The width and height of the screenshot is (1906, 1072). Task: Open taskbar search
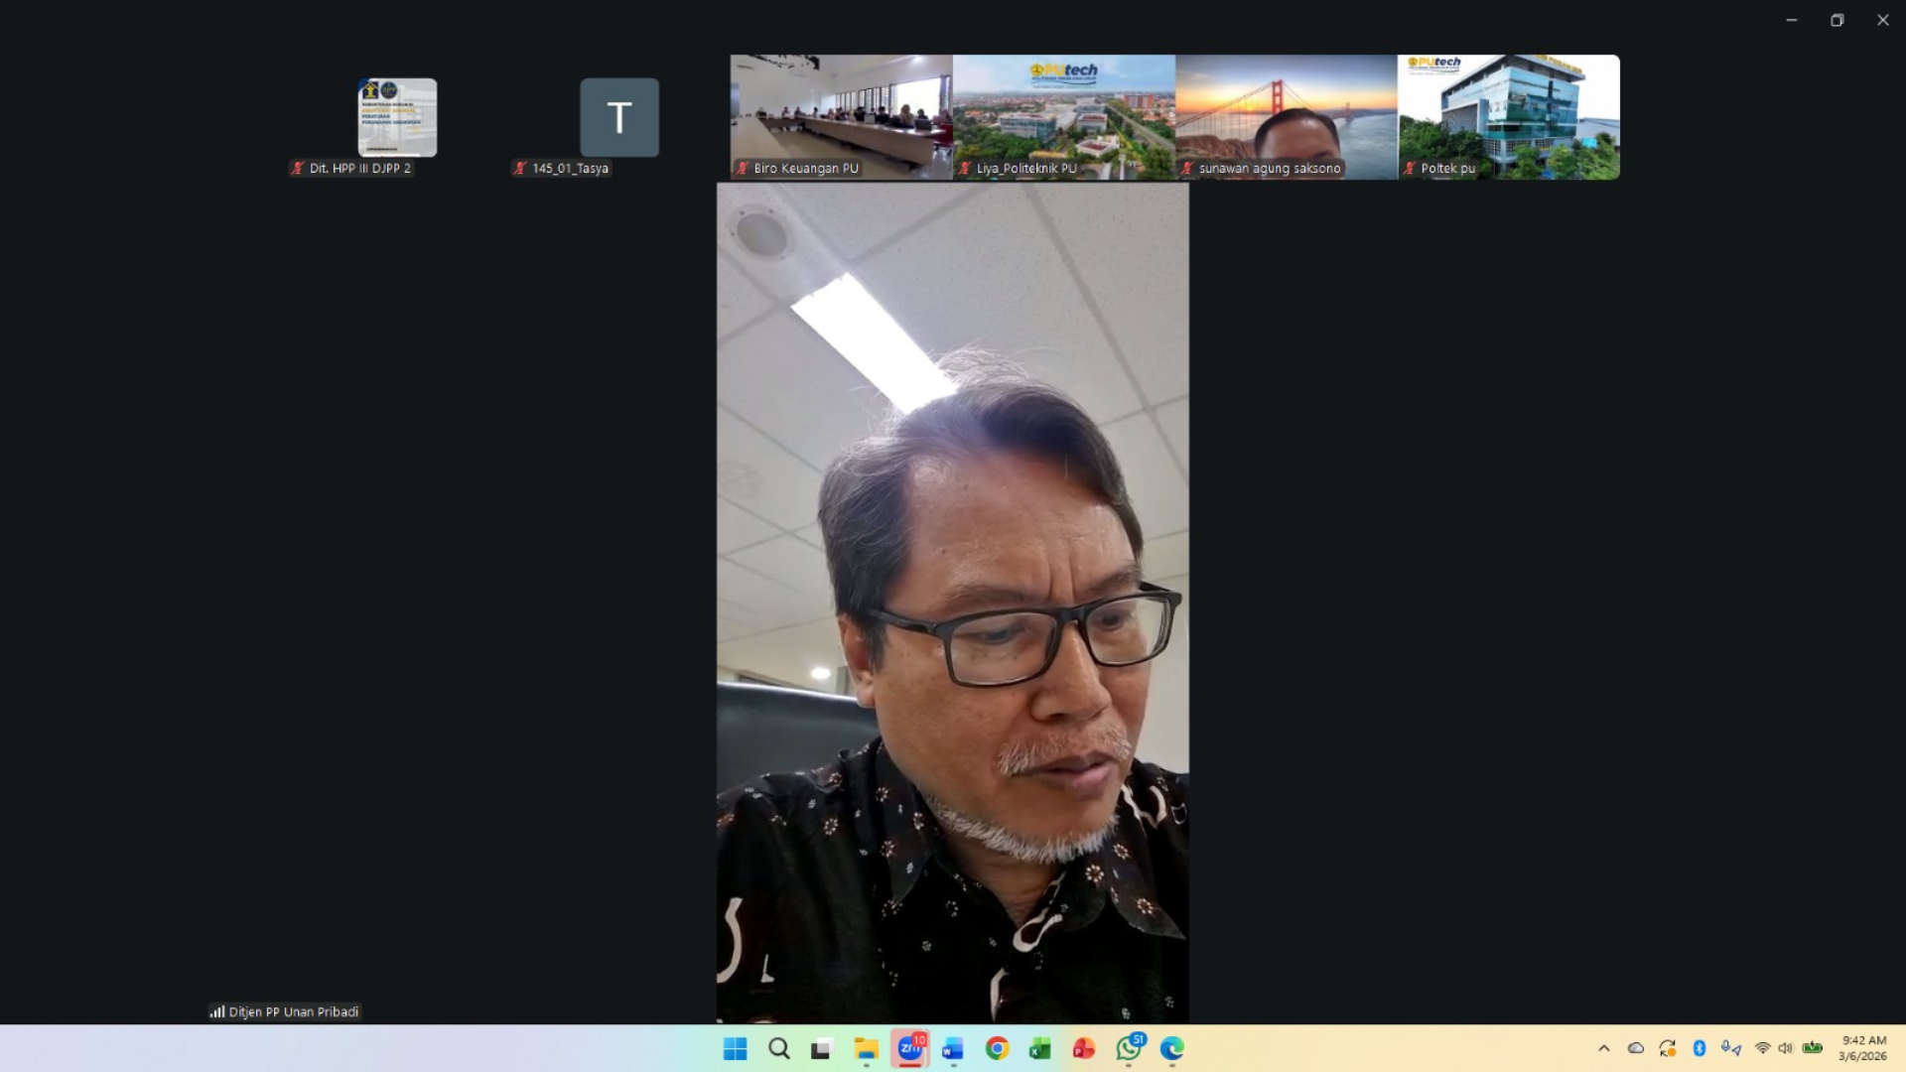(778, 1048)
